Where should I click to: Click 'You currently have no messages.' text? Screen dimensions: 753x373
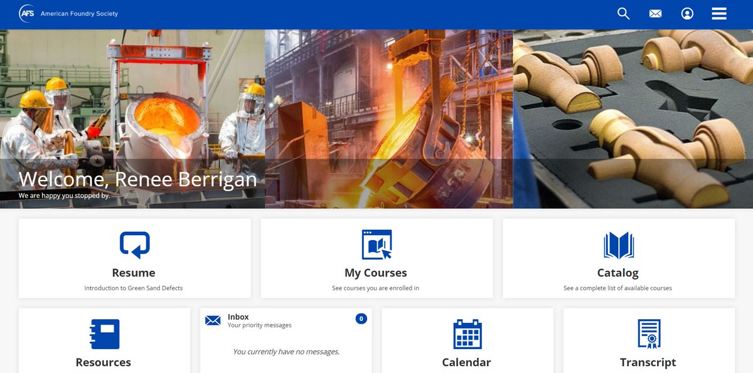[286, 352]
